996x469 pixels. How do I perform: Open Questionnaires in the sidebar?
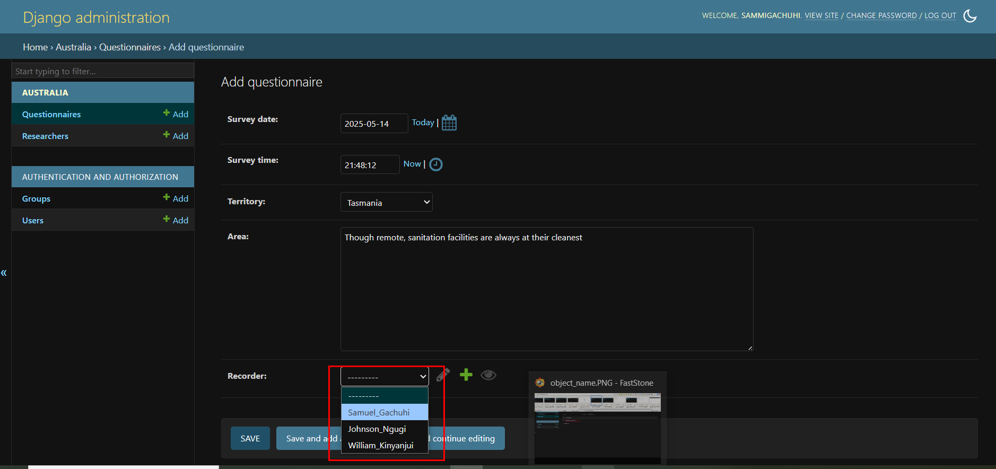pos(51,114)
